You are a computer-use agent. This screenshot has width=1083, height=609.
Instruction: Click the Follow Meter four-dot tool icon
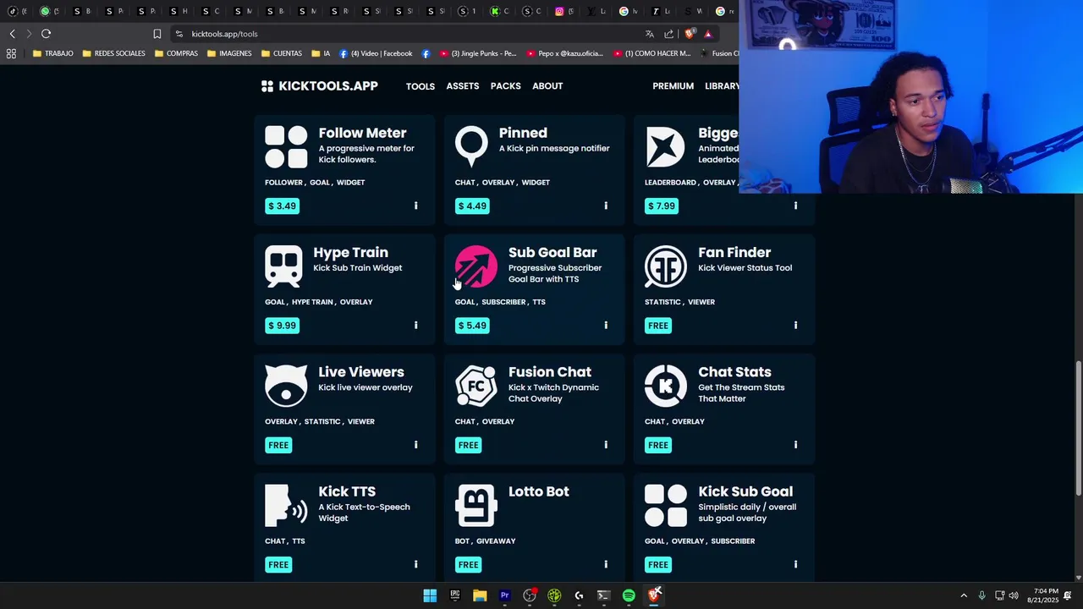point(286,147)
